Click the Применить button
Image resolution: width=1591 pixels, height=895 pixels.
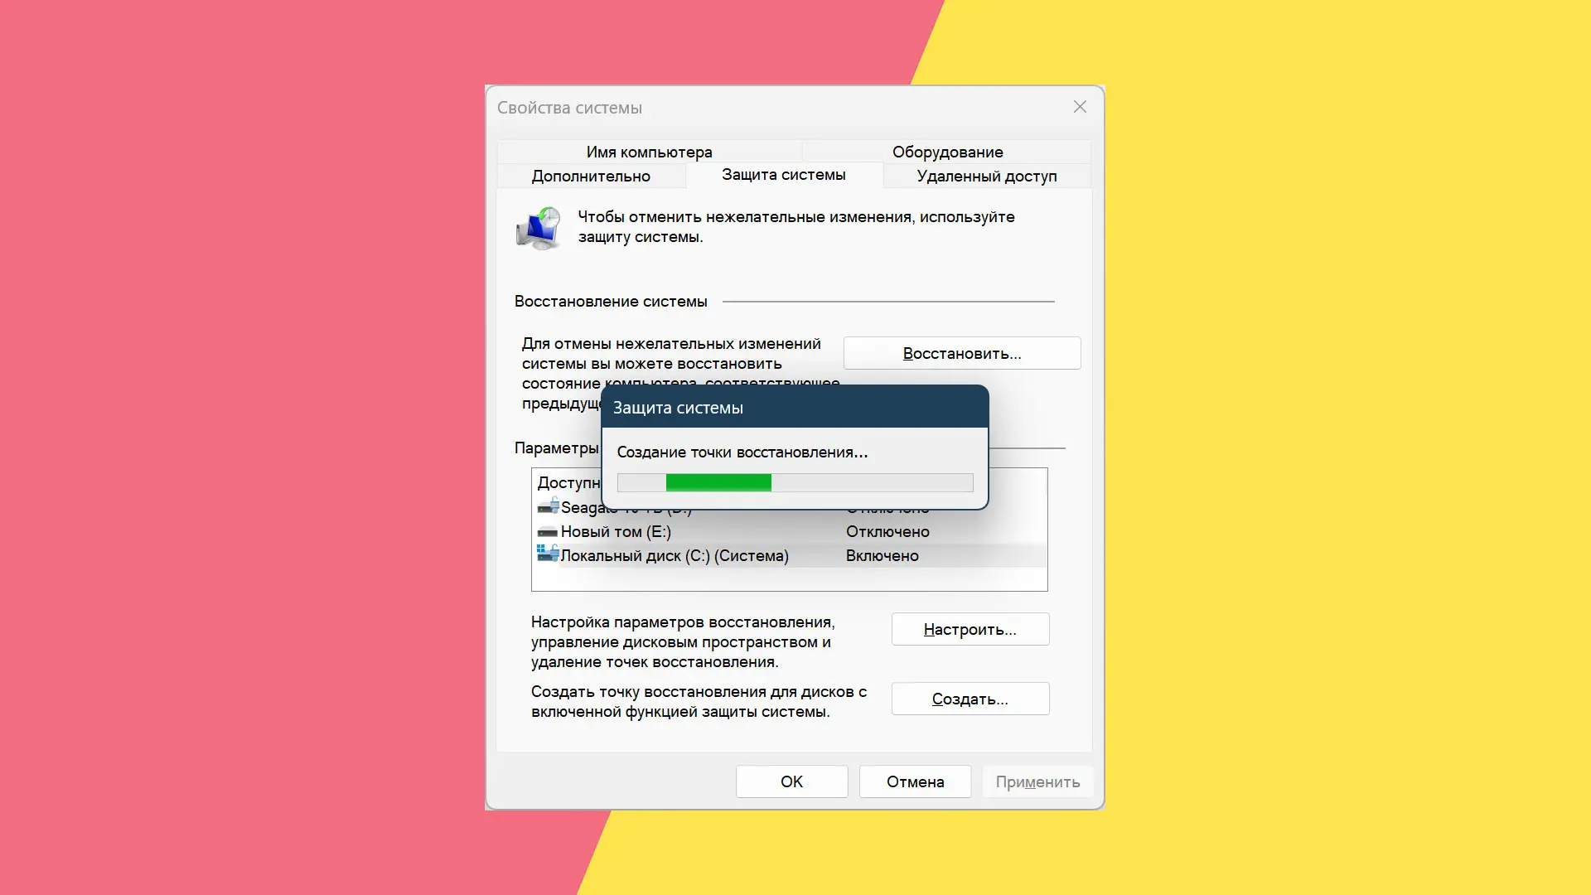[1038, 781]
